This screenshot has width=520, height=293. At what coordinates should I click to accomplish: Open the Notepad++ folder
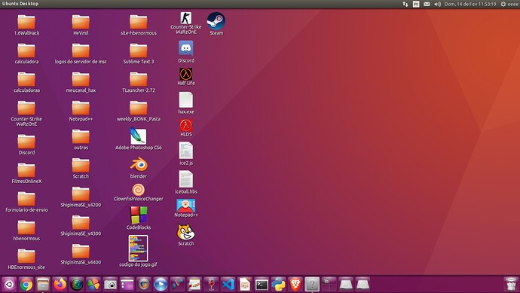pyautogui.click(x=81, y=108)
